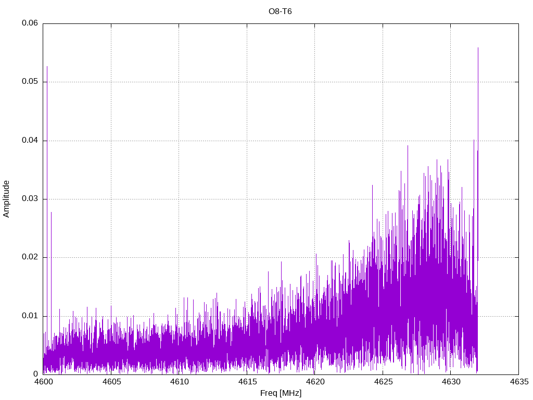This screenshot has width=533, height=400.
Task: Click the tallest spike tip near 4632 MHz
Action: click(478, 48)
